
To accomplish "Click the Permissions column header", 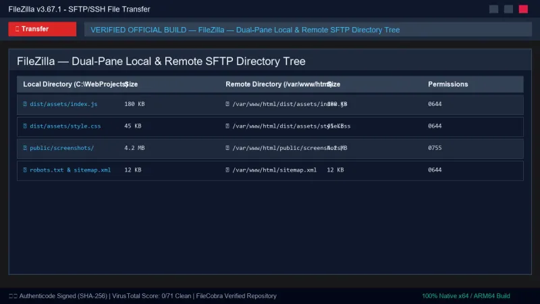I will coord(448,84).
